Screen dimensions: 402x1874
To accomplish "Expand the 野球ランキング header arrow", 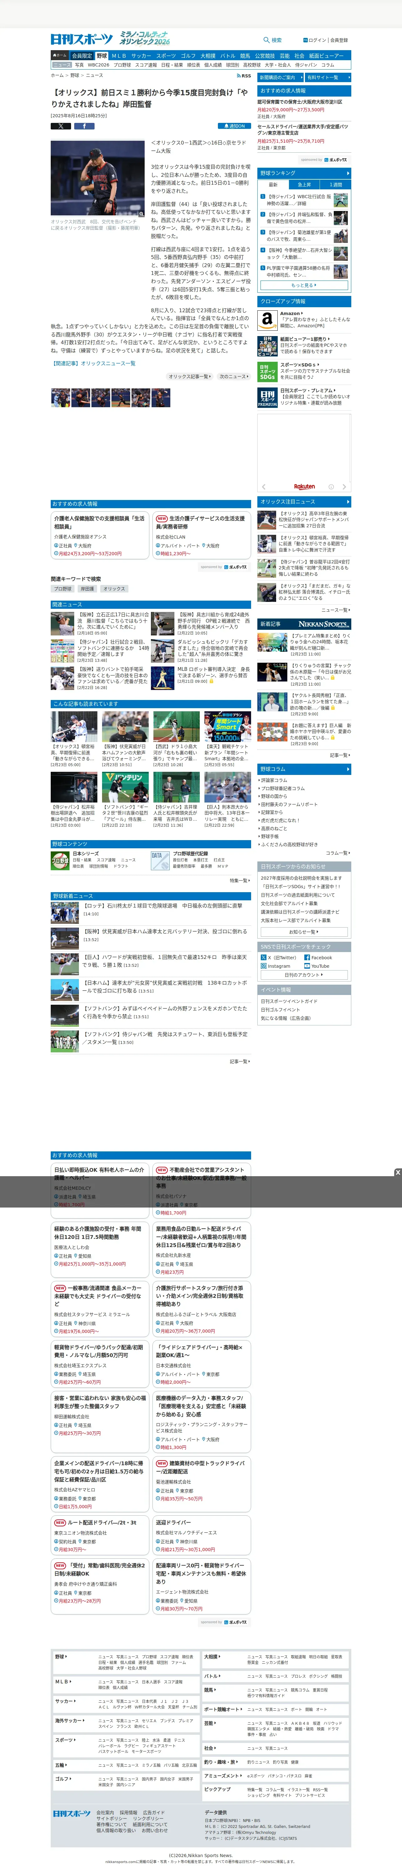I will tap(348, 173).
